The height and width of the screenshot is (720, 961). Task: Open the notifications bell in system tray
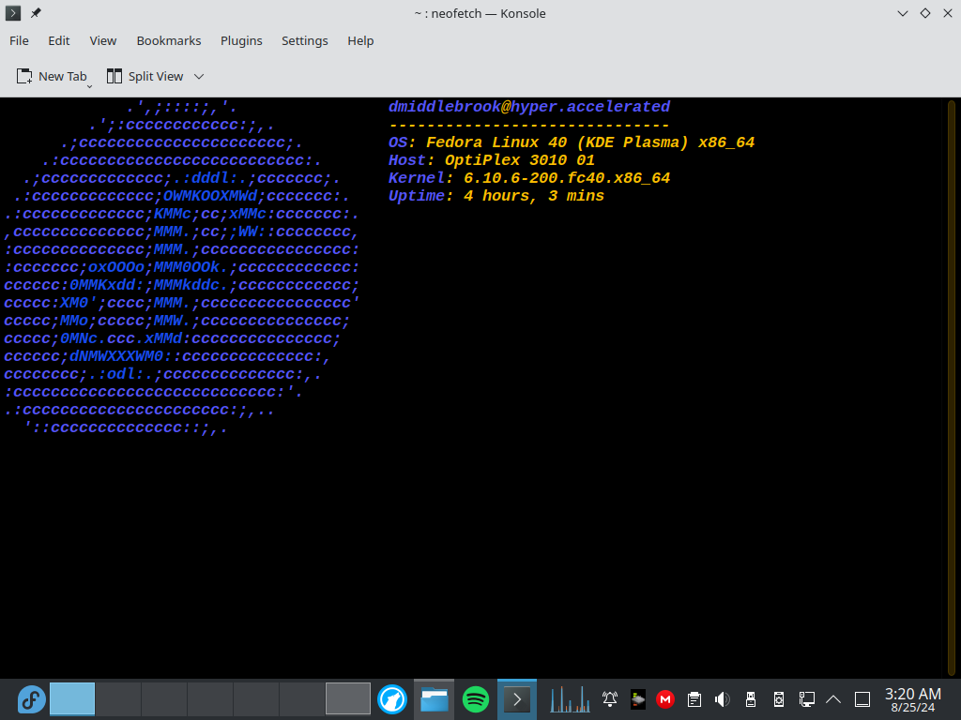coord(610,698)
